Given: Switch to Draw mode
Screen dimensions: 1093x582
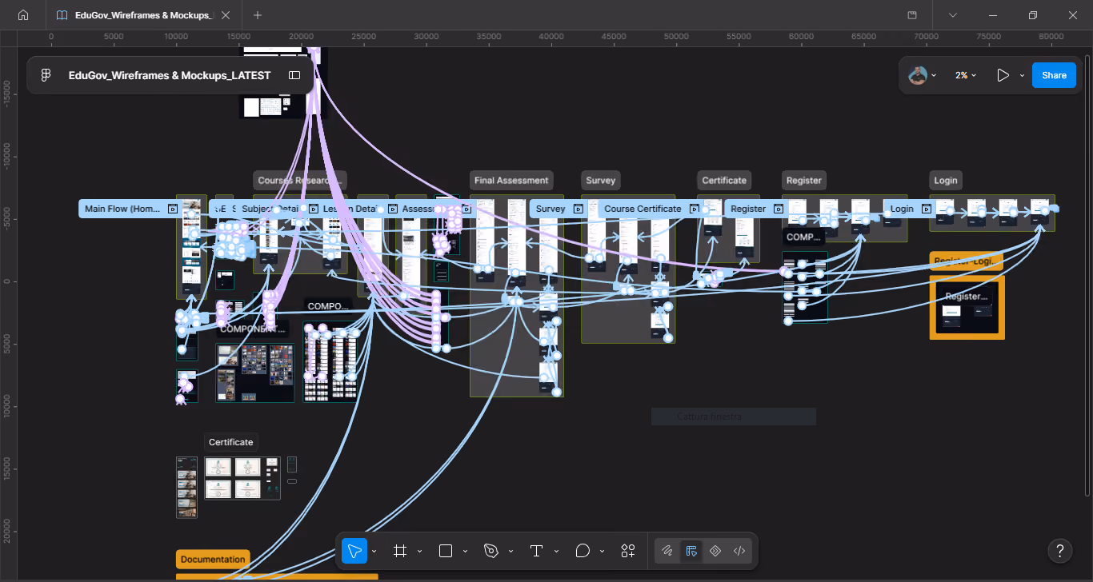Looking at the screenshot, I should tap(667, 551).
